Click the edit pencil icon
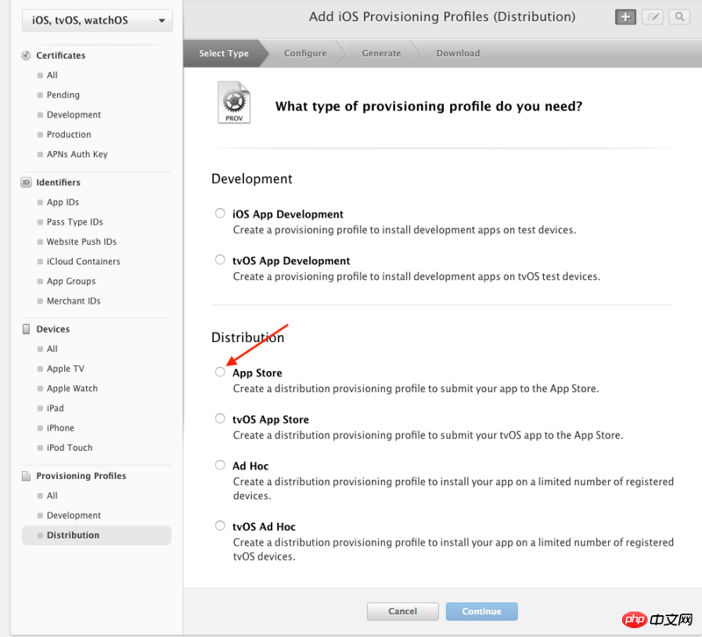Screen dimensions: 702x637 [652, 17]
